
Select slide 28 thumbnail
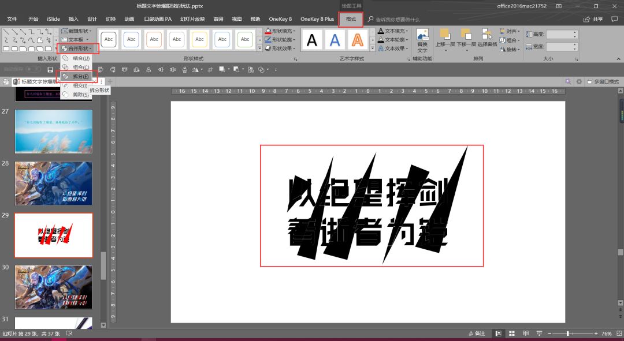[x=54, y=183]
